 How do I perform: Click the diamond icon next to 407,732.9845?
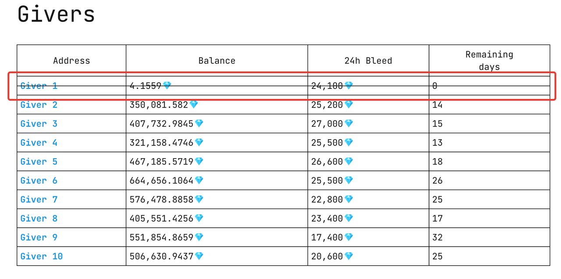pyautogui.click(x=199, y=124)
